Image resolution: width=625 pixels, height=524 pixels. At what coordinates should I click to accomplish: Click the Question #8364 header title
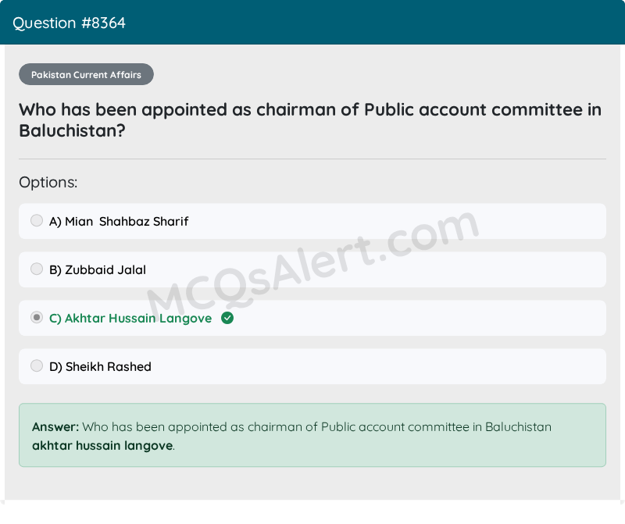coord(69,23)
